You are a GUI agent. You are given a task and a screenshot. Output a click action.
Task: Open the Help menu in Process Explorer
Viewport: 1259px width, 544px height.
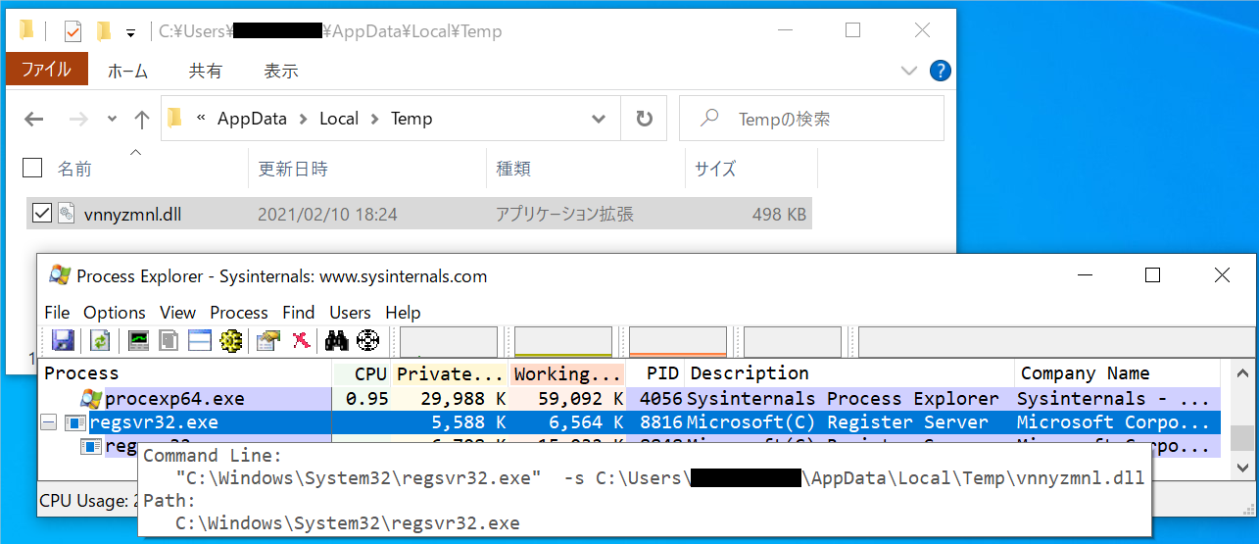(403, 313)
